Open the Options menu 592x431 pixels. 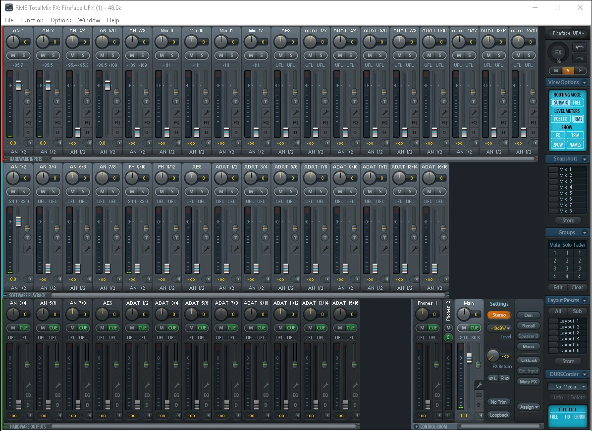tap(61, 20)
